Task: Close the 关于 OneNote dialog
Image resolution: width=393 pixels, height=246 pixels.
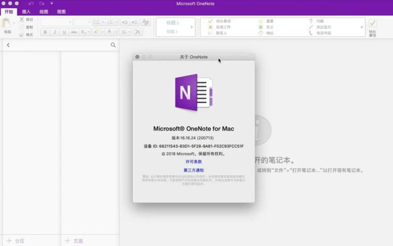Action: [137, 57]
